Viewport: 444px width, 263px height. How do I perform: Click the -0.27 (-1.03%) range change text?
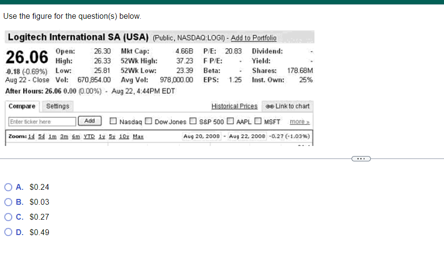click(289, 136)
